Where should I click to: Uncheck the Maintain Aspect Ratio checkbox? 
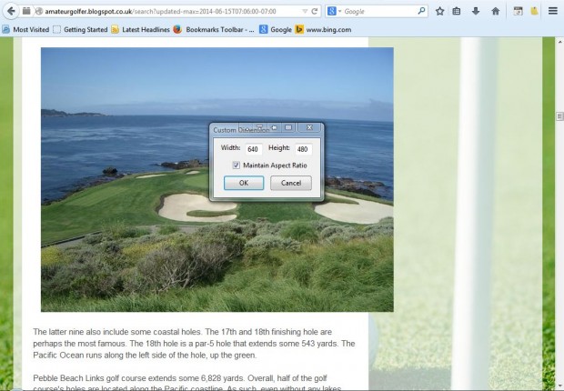tap(236, 165)
